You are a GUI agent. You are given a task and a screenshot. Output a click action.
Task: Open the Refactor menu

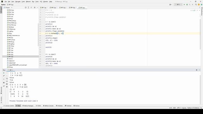point(28,2)
